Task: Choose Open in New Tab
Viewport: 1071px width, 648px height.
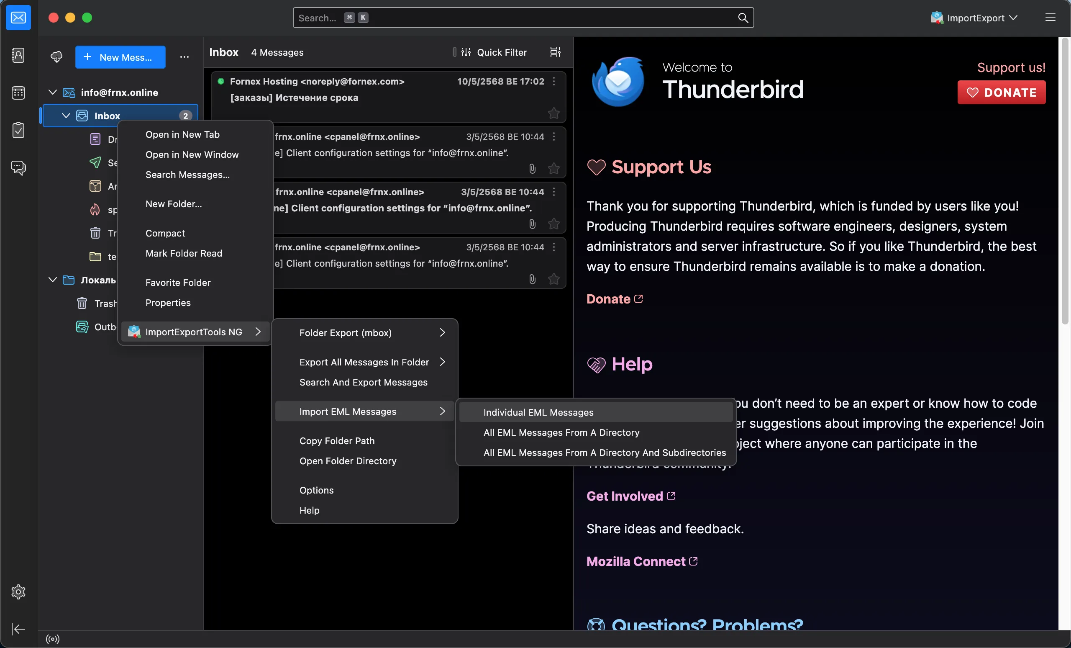Action: pos(195,134)
